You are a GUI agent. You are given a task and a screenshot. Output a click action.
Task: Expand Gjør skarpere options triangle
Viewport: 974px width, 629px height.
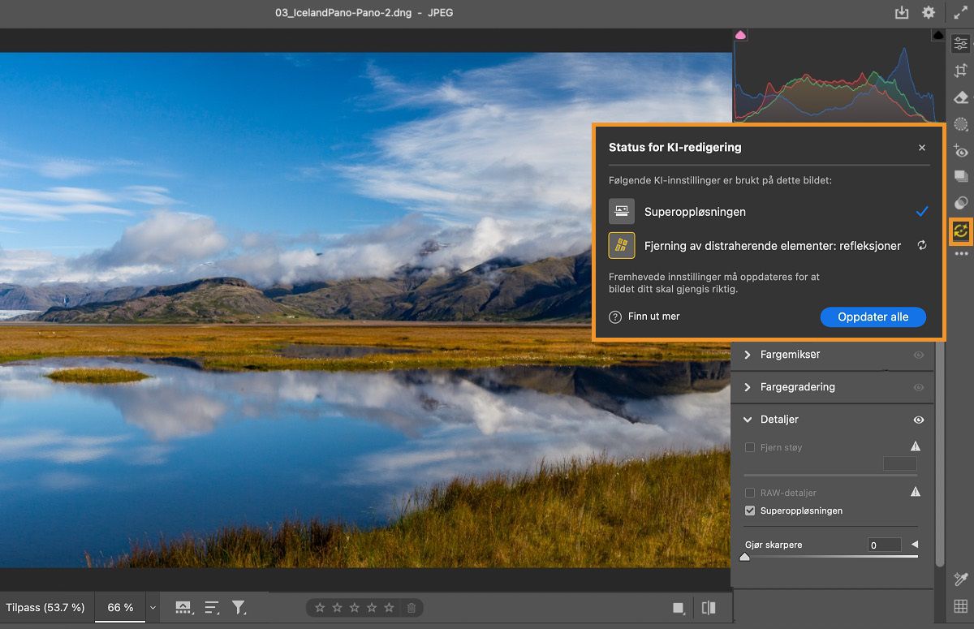click(915, 545)
